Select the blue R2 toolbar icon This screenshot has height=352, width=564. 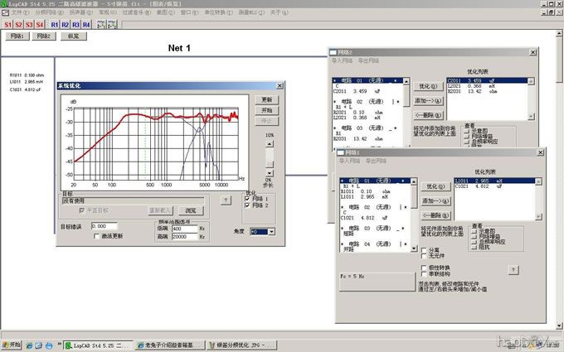pyautogui.click(x=66, y=25)
